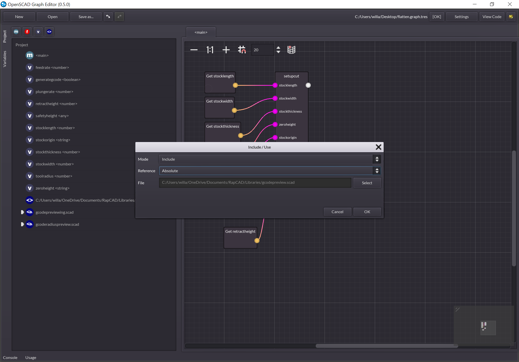Screen dimensions: 519x362
Task: Click output port of Get retractheight node
Action: [x=257, y=241]
